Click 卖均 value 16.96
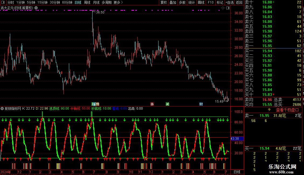This screenshot has width=304, height=175. click(x=267, y=100)
